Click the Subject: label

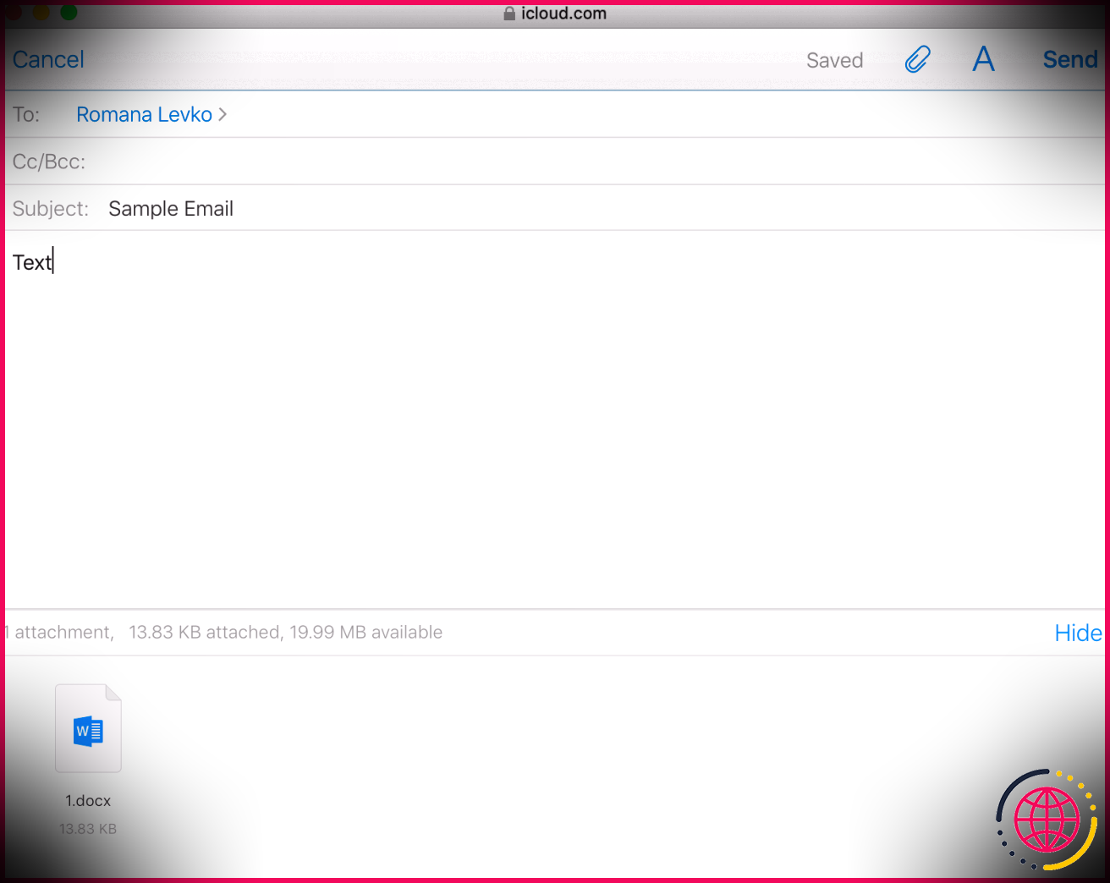coord(50,209)
